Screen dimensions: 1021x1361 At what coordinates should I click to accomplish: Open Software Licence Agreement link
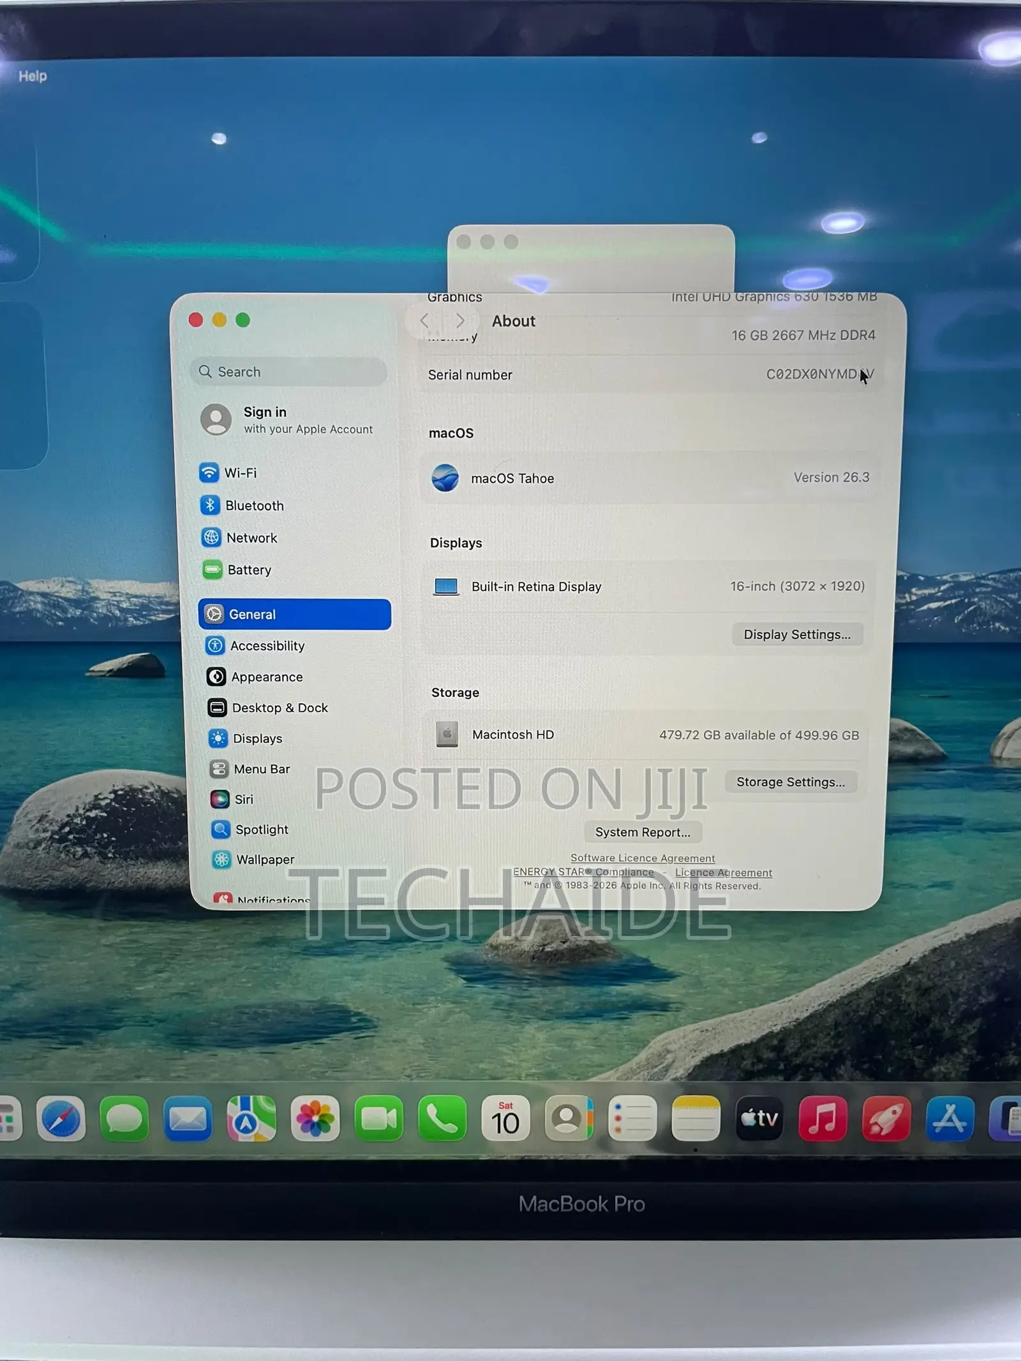pyautogui.click(x=643, y=858)
